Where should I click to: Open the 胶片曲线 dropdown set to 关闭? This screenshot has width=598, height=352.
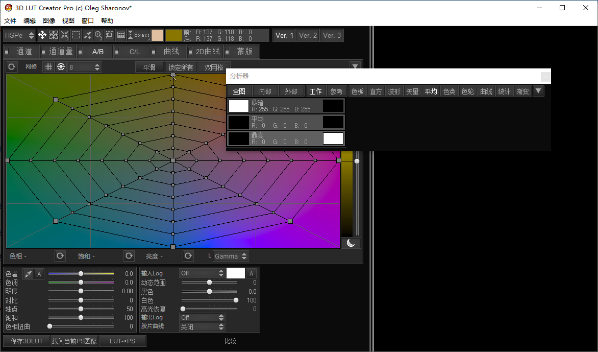[x=202, y=327]
